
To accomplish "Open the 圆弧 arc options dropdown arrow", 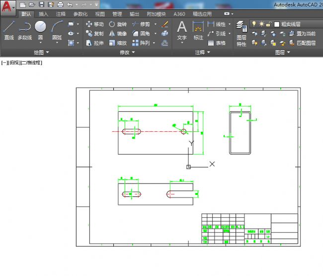I will pos(57,43).
